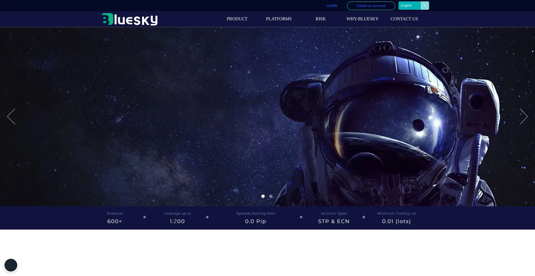This screenshot has width=535, height=276.
Task: Open the PRODUCT menu
Action: pos(237,19)
